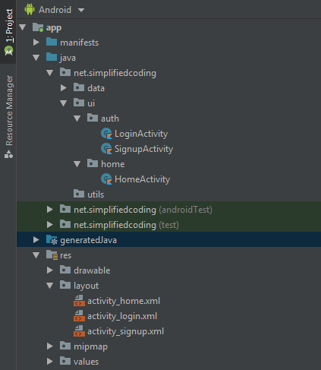This screenshot has height=370, width=321.
Task: Click the utils package folder icon
Action: 79,194
